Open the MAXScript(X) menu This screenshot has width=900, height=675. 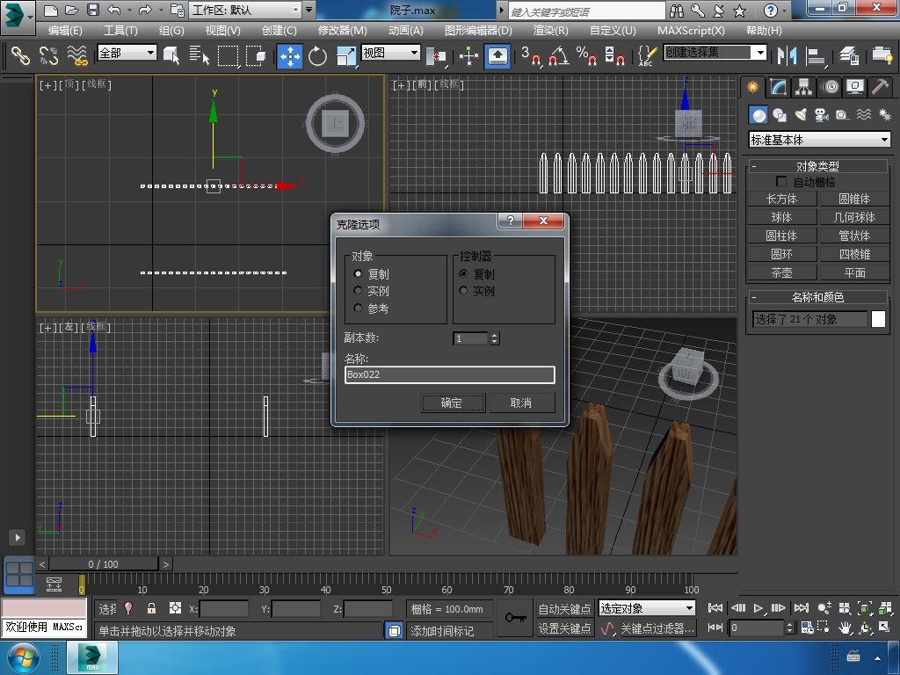click(691, 31)
